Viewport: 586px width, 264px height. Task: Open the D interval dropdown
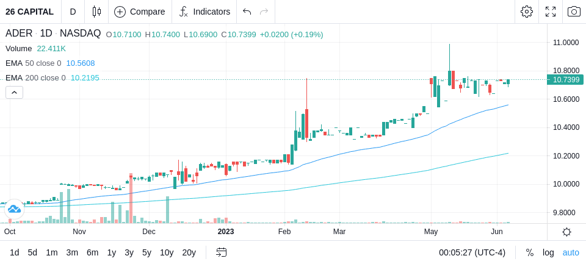(x=73, y=12)
